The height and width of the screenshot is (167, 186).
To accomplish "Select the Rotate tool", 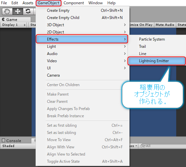I will point(28,11).
